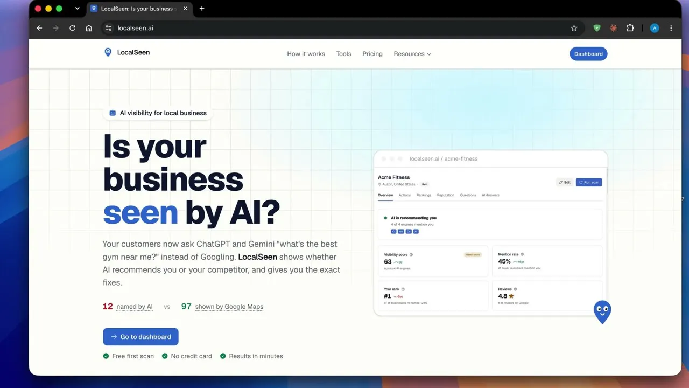Click the Run scan button

[x=589, y=182]
